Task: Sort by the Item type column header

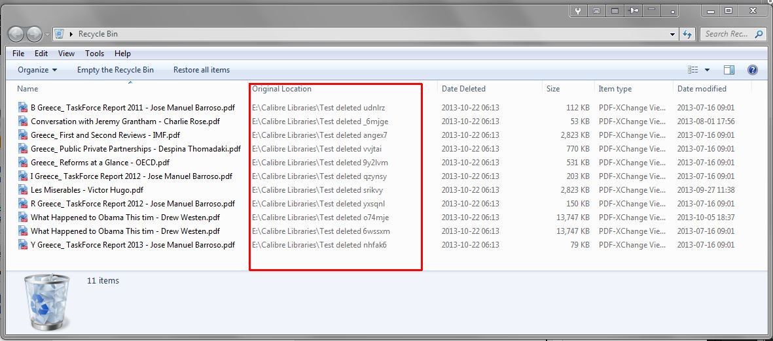Action: pyautogui.click(x=615, y=89)
